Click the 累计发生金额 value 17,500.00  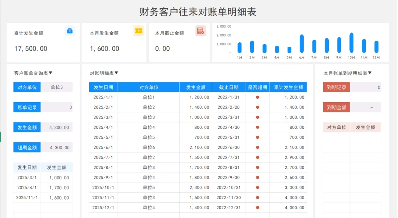coord(31,49)
